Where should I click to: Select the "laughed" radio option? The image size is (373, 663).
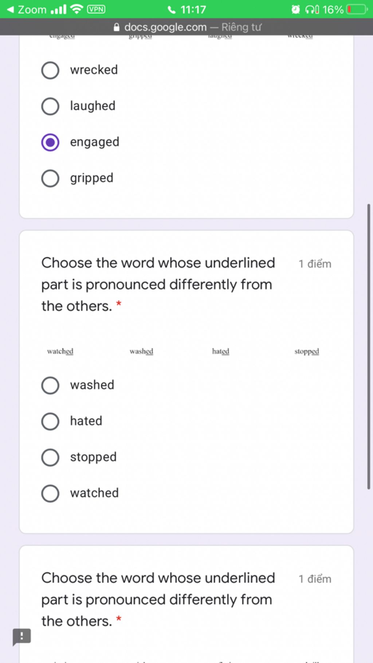pos(50,106)
